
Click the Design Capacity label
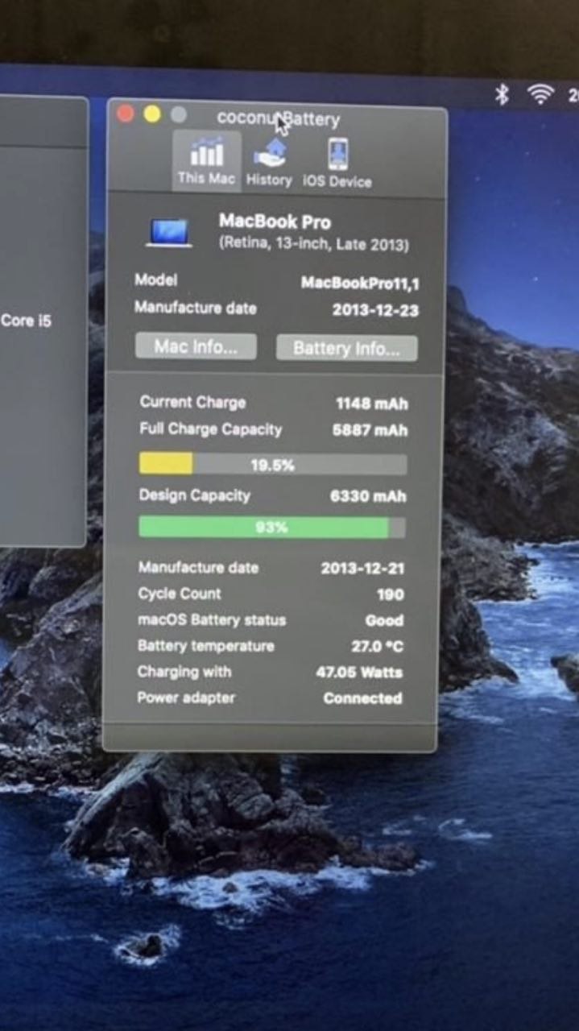pos(194,495)
